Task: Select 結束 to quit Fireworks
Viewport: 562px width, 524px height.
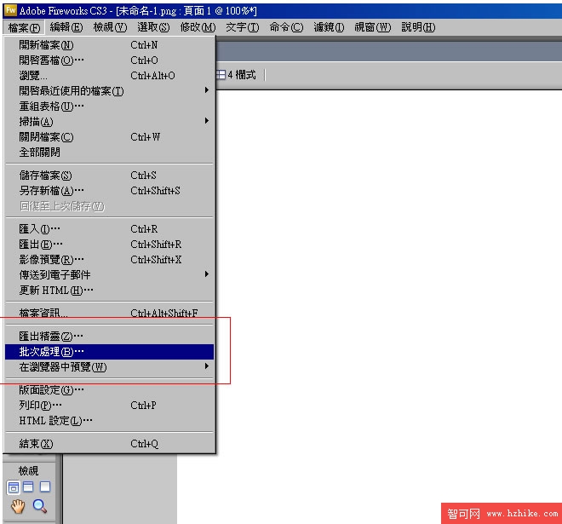Action: (x=37, y=444)
